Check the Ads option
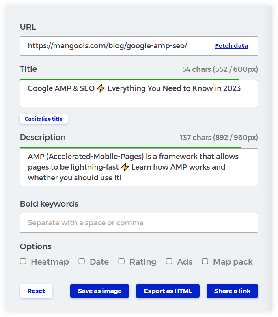The width and height of the screenshot is (278, 317). pyautogui.click(x=169, y=261)
